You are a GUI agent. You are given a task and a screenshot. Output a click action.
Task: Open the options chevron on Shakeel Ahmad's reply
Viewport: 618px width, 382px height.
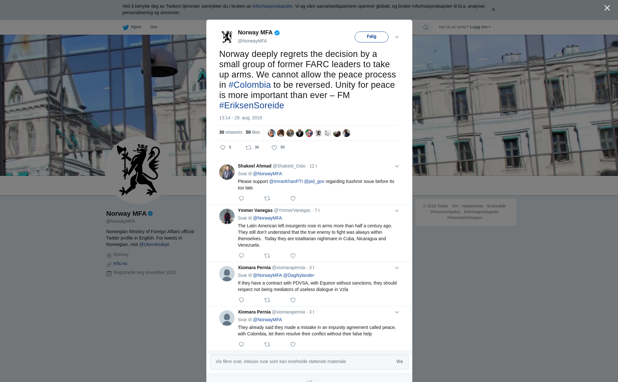point(397,166)
